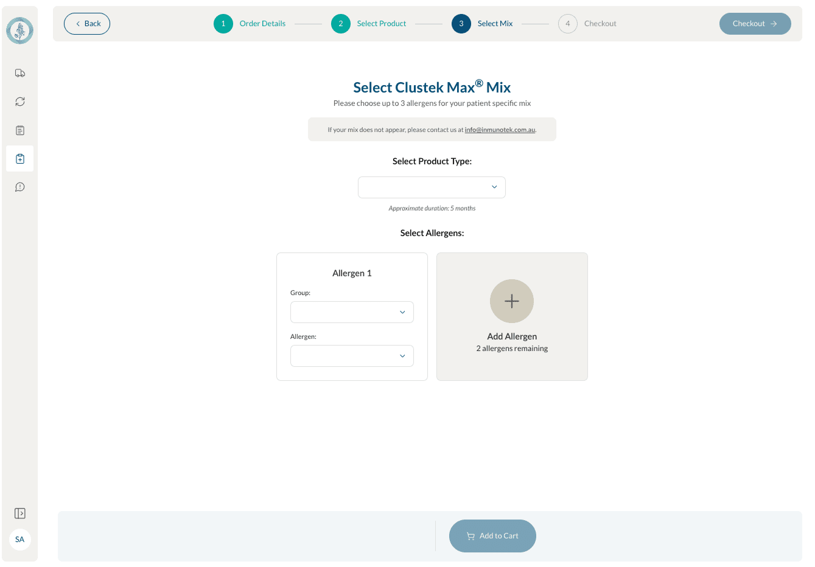
Task: Go to step 1 Order Details
Action: click(x=250, y=24)
